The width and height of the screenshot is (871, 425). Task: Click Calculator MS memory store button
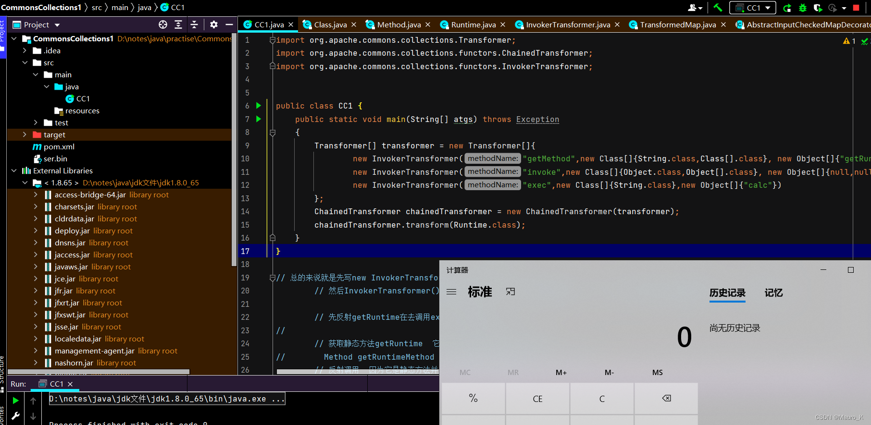coord(657,373)
